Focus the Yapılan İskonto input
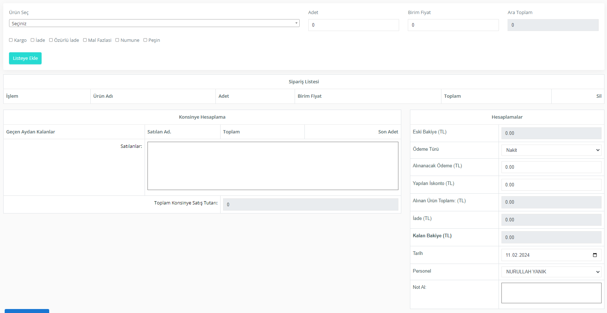607x313 pixels. pos(551,185)
